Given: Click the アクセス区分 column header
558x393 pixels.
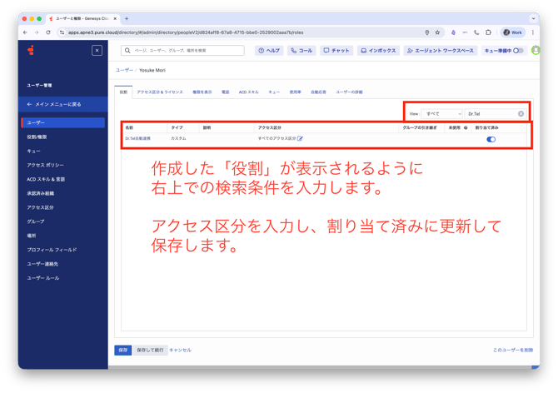Looking at the screenshot, I should [x=270, y=127].
